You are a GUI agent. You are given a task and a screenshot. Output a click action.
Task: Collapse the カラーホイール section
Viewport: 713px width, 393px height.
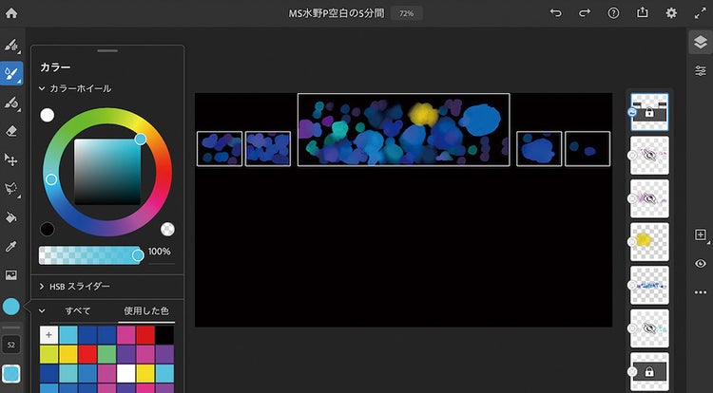[x=43, y=88]
